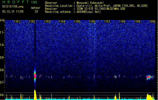This screenshot has height=100, width=158.
Task: Click the 1155 time marker
Action: pos(77,21)
